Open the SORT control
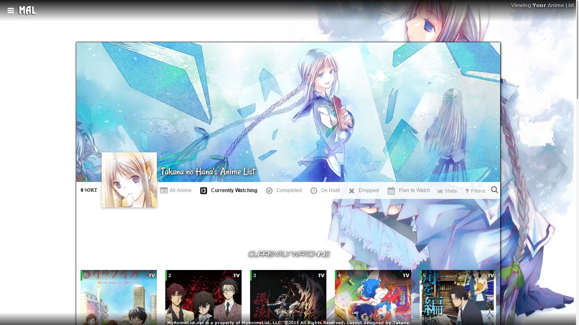 89,190
